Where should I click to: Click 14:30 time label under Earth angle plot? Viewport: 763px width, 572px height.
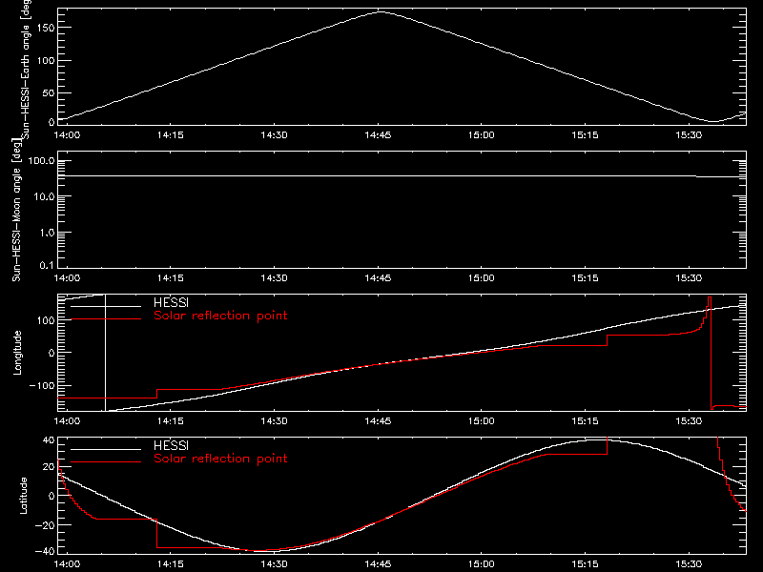click(274, 135)
